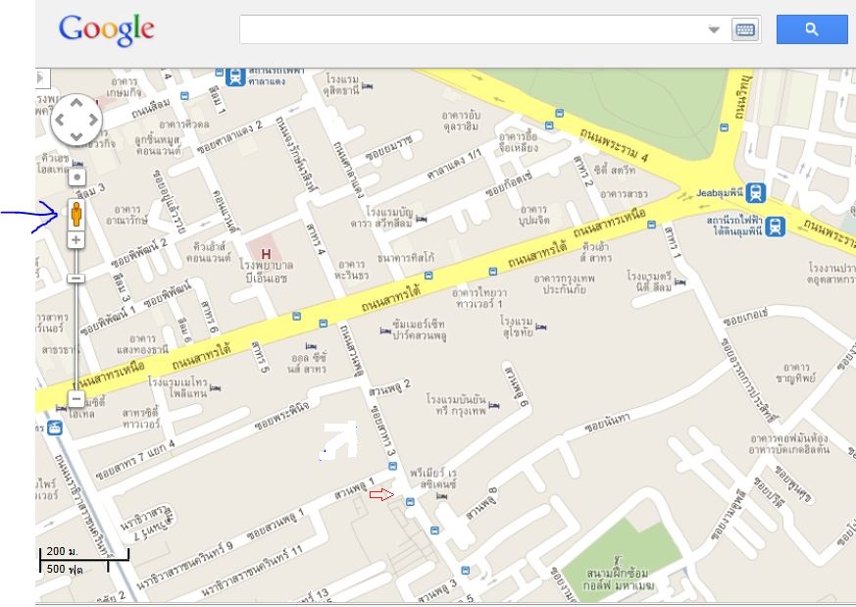Open the Google logo homepage link
Screen dimensions: 856x607
(107, 29)
